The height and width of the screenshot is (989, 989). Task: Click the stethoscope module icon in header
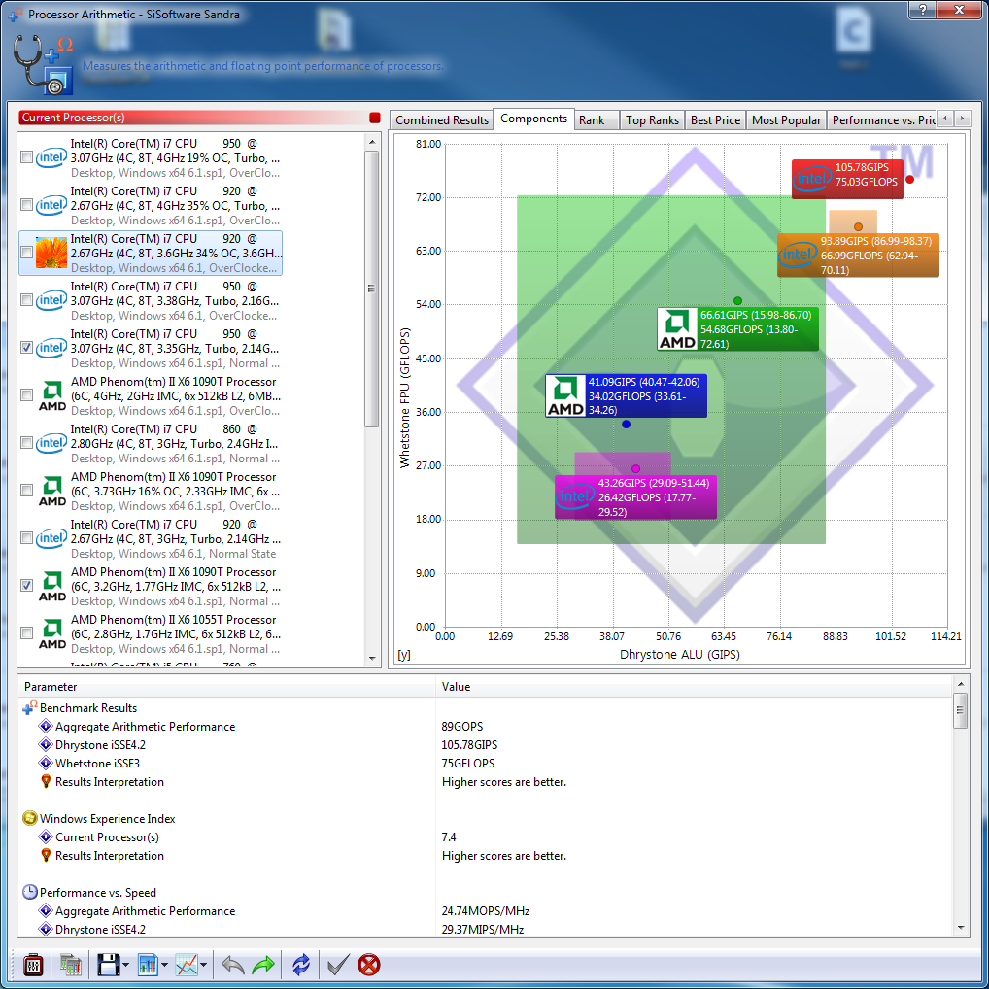43,64
